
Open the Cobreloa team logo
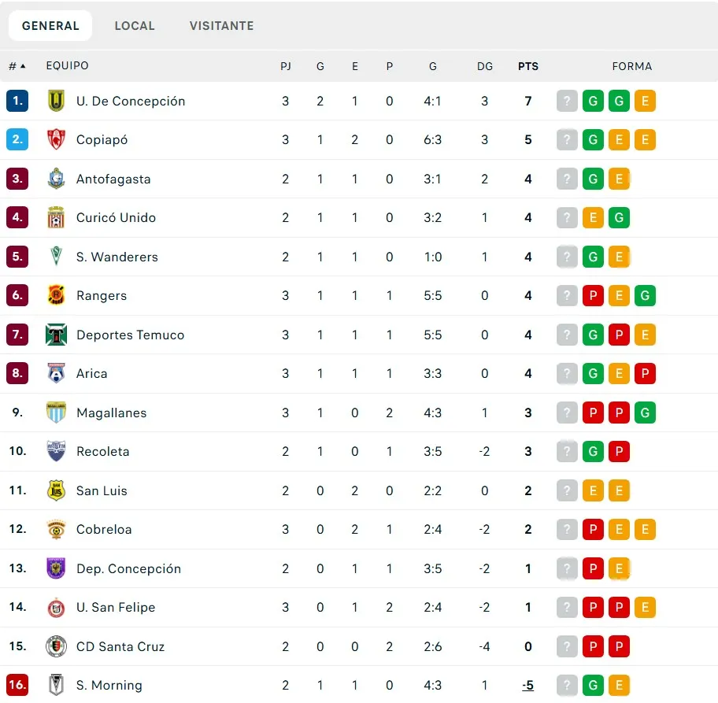(x=56, y=530)
